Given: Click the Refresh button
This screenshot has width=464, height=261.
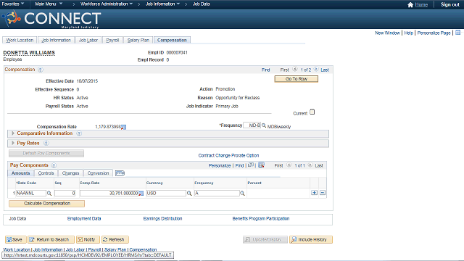Looking at the screenshot, I should point(115,240).
